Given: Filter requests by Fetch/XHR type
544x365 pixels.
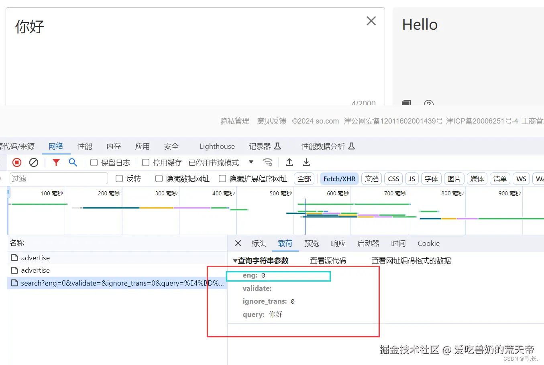Looking at the screenshot, I should [339, 178].
